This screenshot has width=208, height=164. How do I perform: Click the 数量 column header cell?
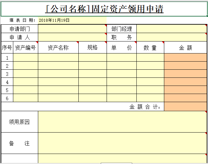[x=150, y=48]
